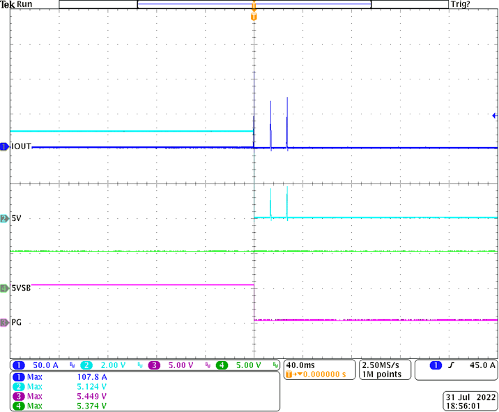Click the 40.0ms timebase readout
499x412 pixels.
[300, 365]
